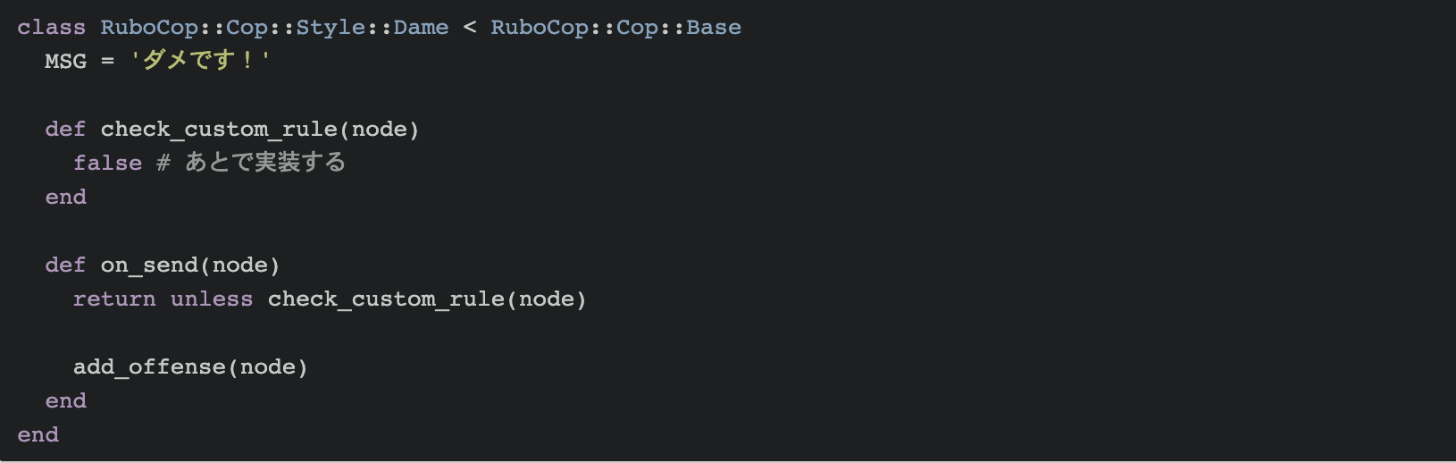Click the comment あとで実装する
The height and width of the screenshot is (463, 1456).
click(x=251, y=163)
